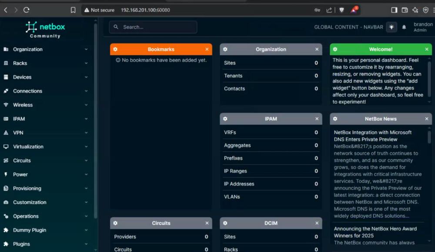
Task: Expand Provisioning menu chevron
Action: coord(86,189)
